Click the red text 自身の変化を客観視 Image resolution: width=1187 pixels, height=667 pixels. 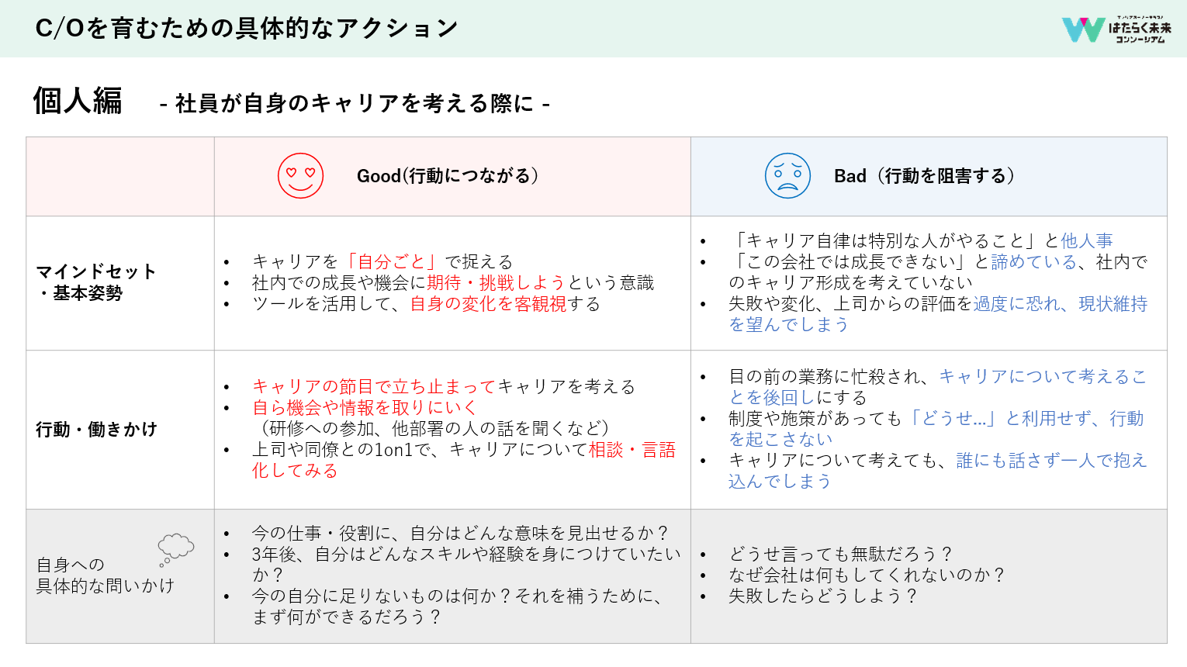(x=488, y=304)
